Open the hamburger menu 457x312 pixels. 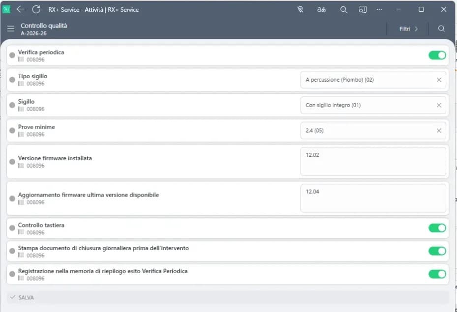tap(10, 28)
